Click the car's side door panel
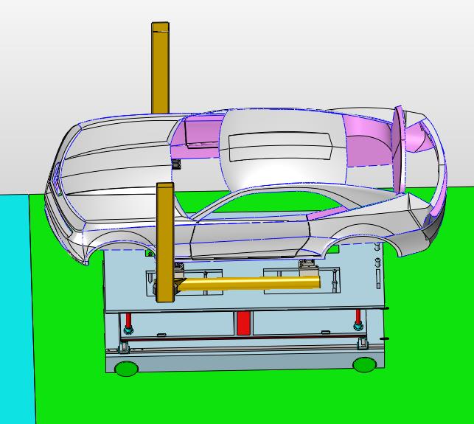The image size is (474, 424). click(x=249, y=240)
